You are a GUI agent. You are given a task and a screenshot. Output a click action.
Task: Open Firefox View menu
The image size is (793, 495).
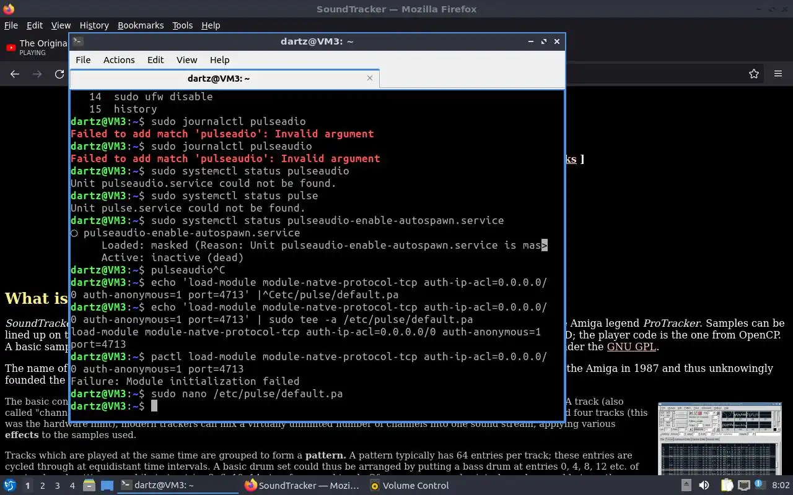click(x=61, y=25)
